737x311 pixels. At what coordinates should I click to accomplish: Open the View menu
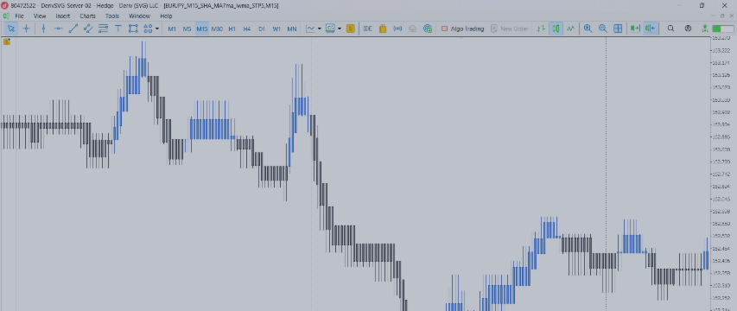pos(40,16)
